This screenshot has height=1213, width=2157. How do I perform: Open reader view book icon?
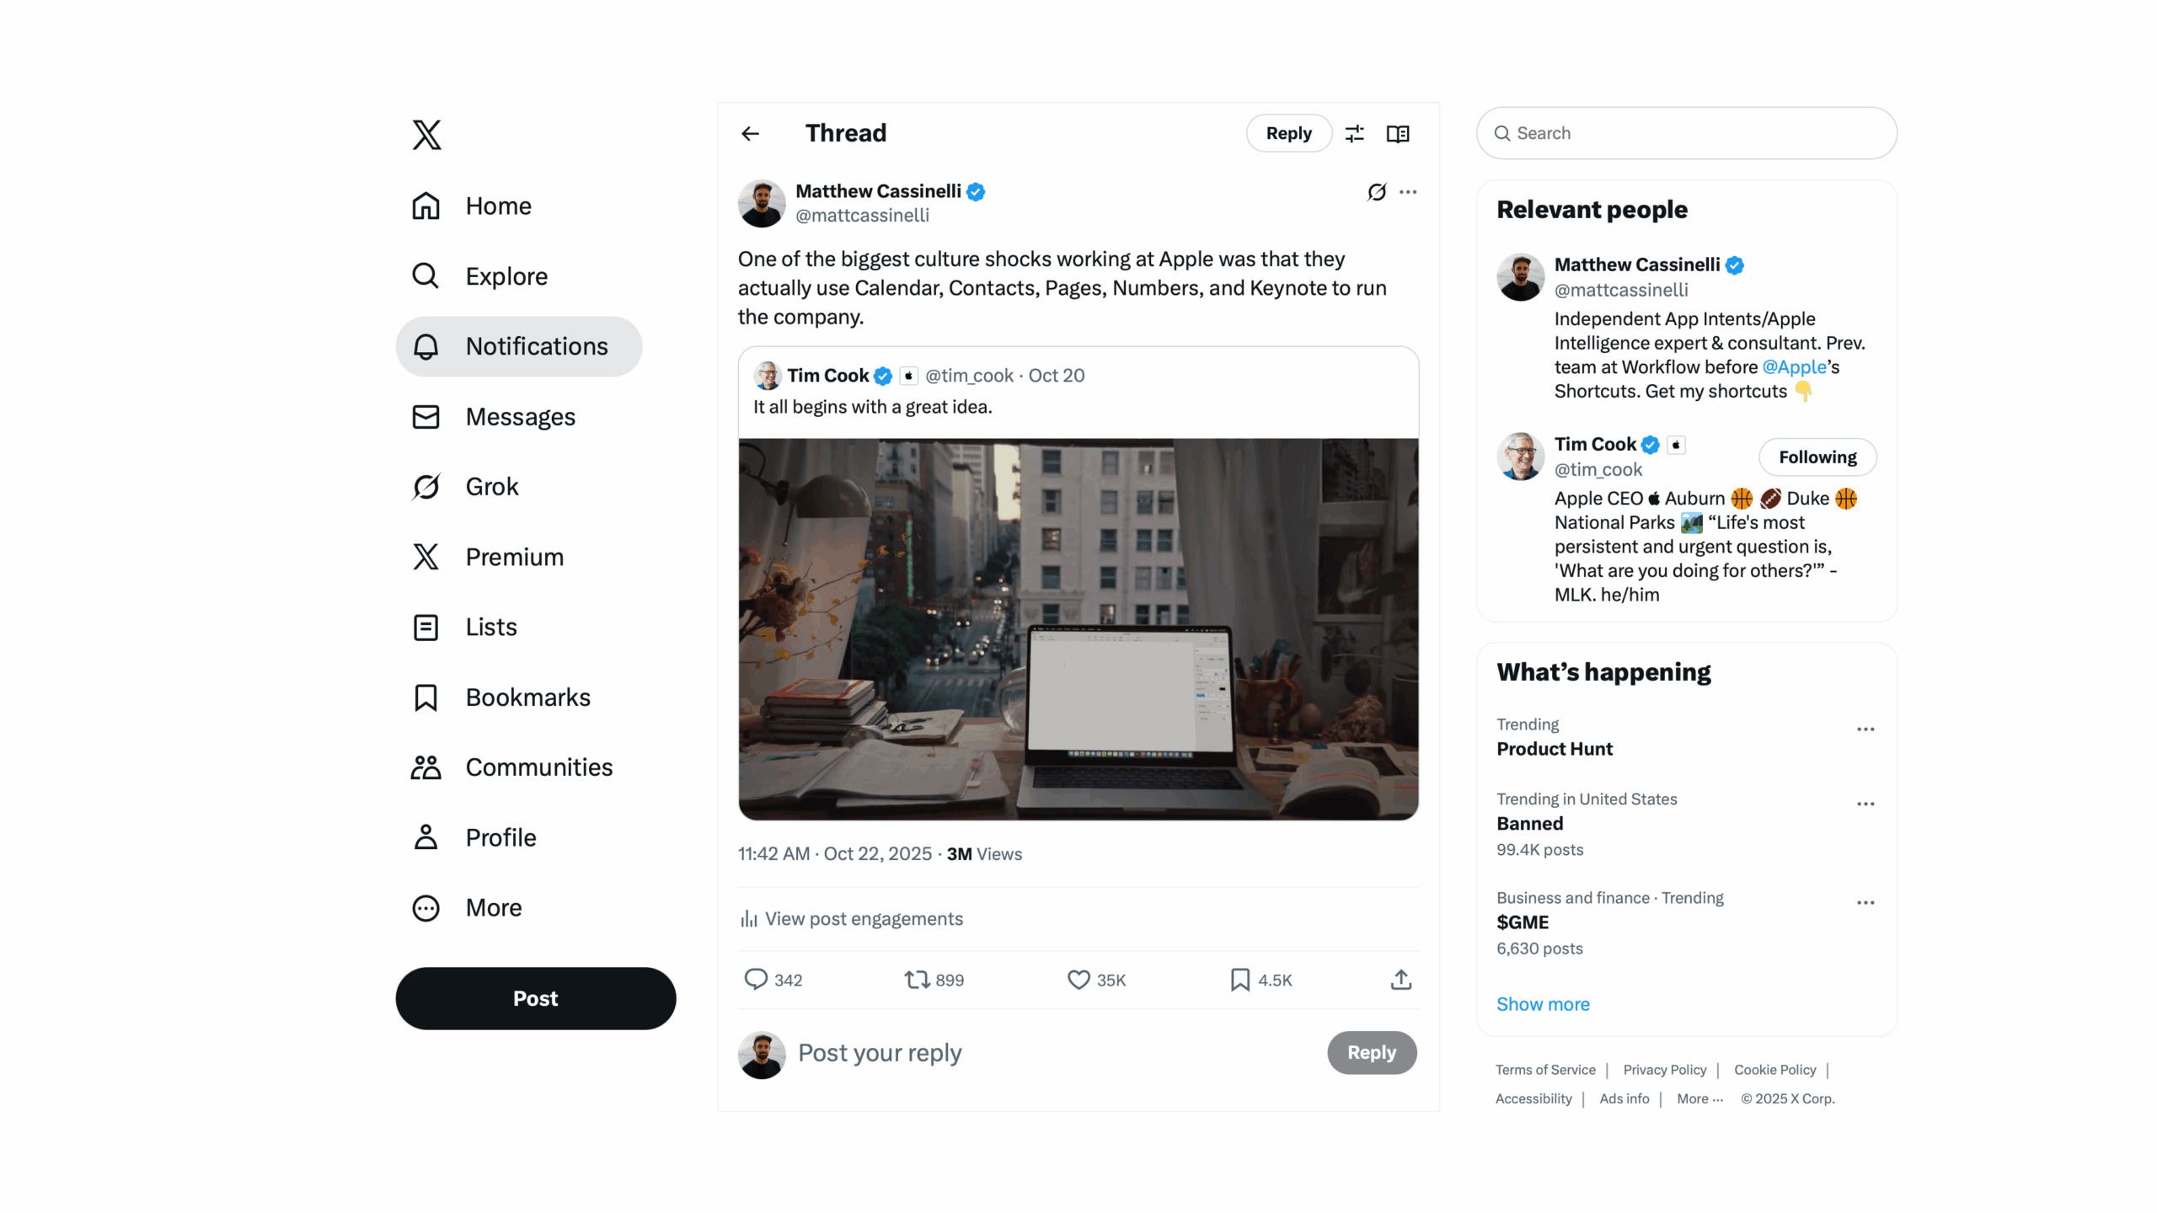click(x=1398, y=134)
